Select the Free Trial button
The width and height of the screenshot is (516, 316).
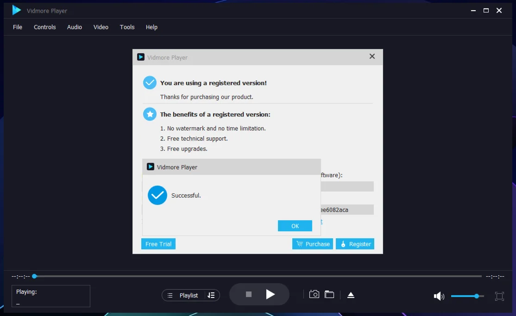(x=158, y=244)
